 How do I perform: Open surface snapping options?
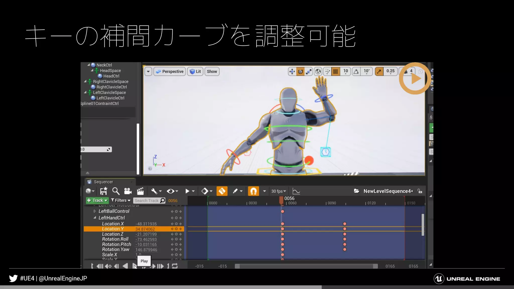pyautogui.click(x=327, y=71)
